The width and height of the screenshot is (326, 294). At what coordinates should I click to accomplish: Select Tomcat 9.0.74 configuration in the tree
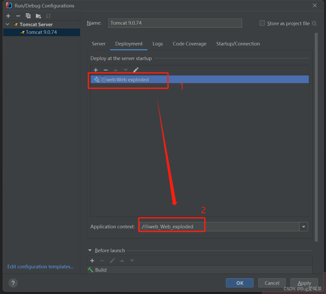click(x=41, y=32)
